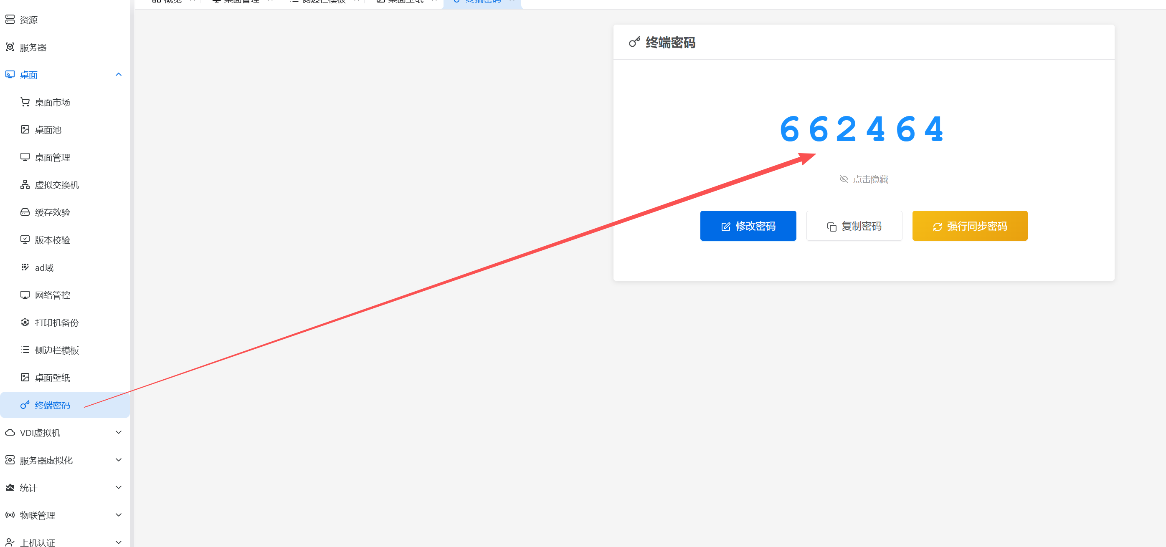Select 打印机备份 in the sidebar
1166x547 pixels.
click(x=56, y=323)
